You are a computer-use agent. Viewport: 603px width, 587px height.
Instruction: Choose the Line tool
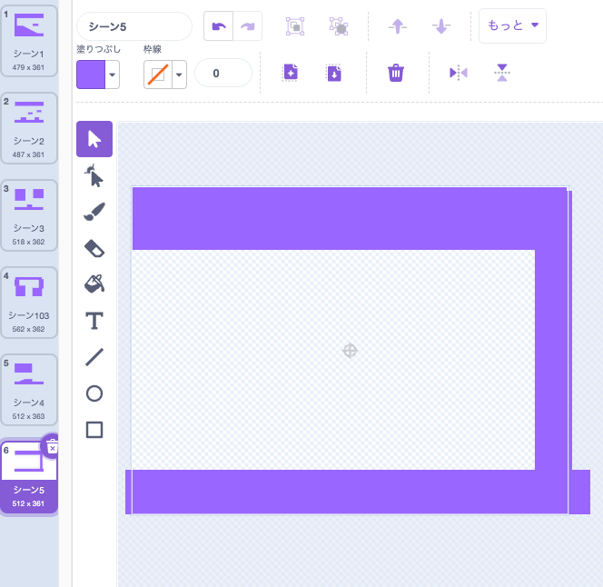[x=94, y=357]
